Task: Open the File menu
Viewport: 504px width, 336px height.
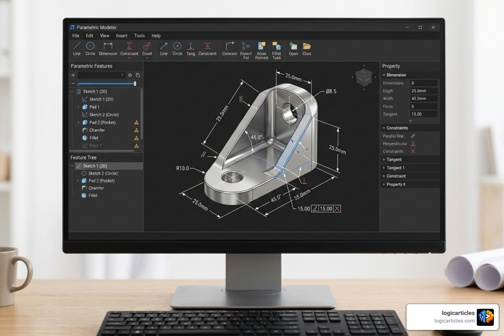Action: pyautogui.click(x=76, y=36)
